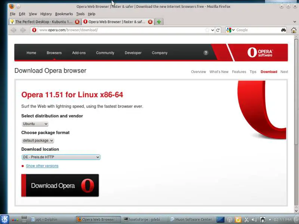Screen dimensions: 299x224
Task: Open the Edit menu
Action: pyautogui.click(x=22, y=14)
